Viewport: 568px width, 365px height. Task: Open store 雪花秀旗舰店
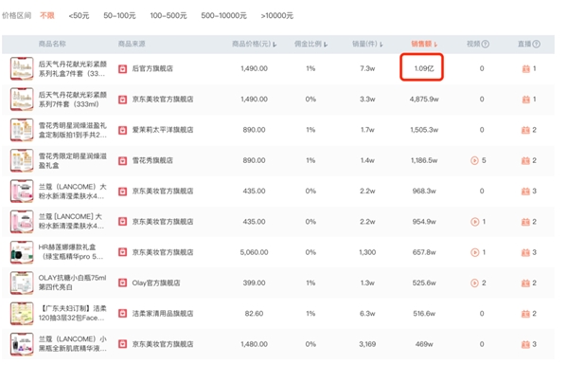152,160
